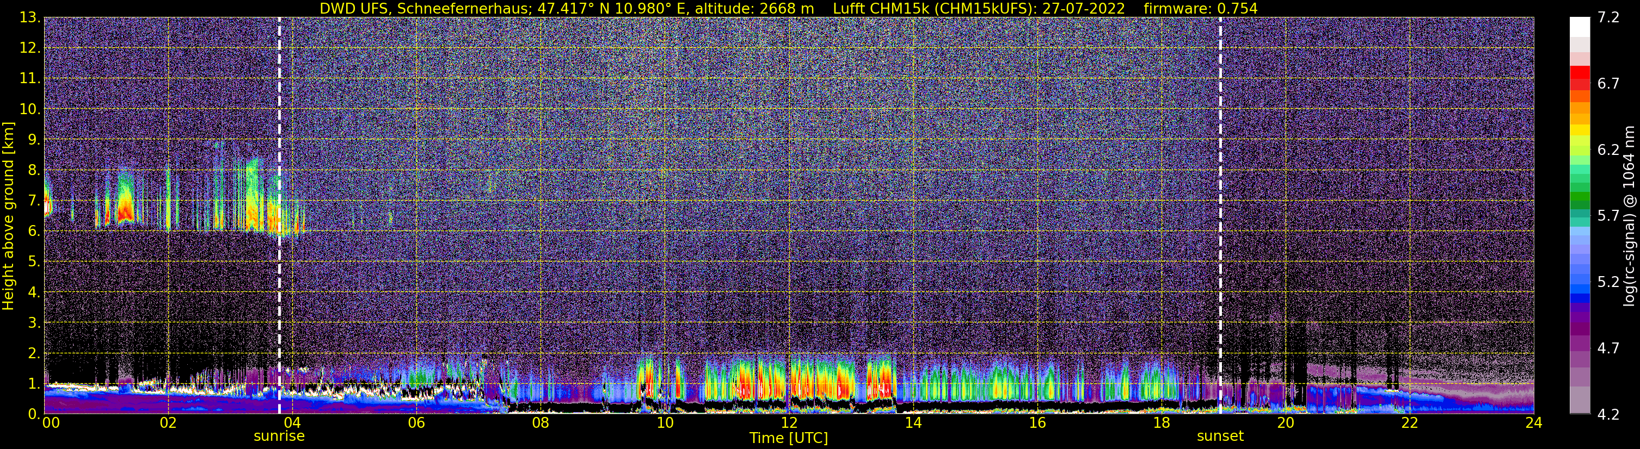Viewport: 1640px width, 449px height.
Task: Click height axis tick label '8.'
Action: tap(34, 171)
